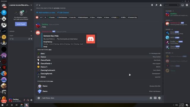Select the Rythm role chip
Viewport: 190px width, 107px height.
[x=99, y=18]
